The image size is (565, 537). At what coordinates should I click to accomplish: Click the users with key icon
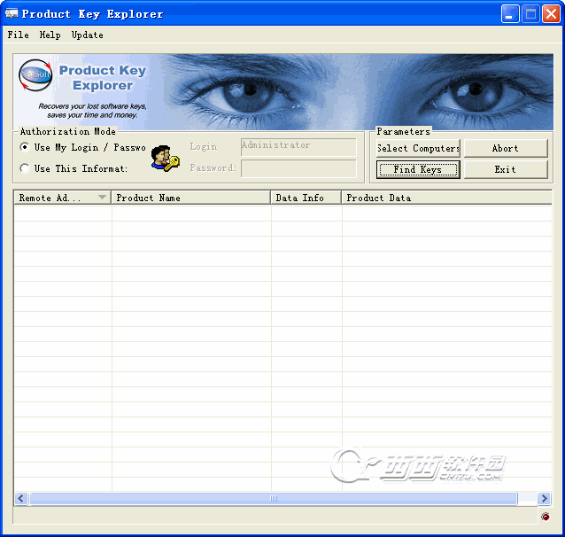pos(165,159)
